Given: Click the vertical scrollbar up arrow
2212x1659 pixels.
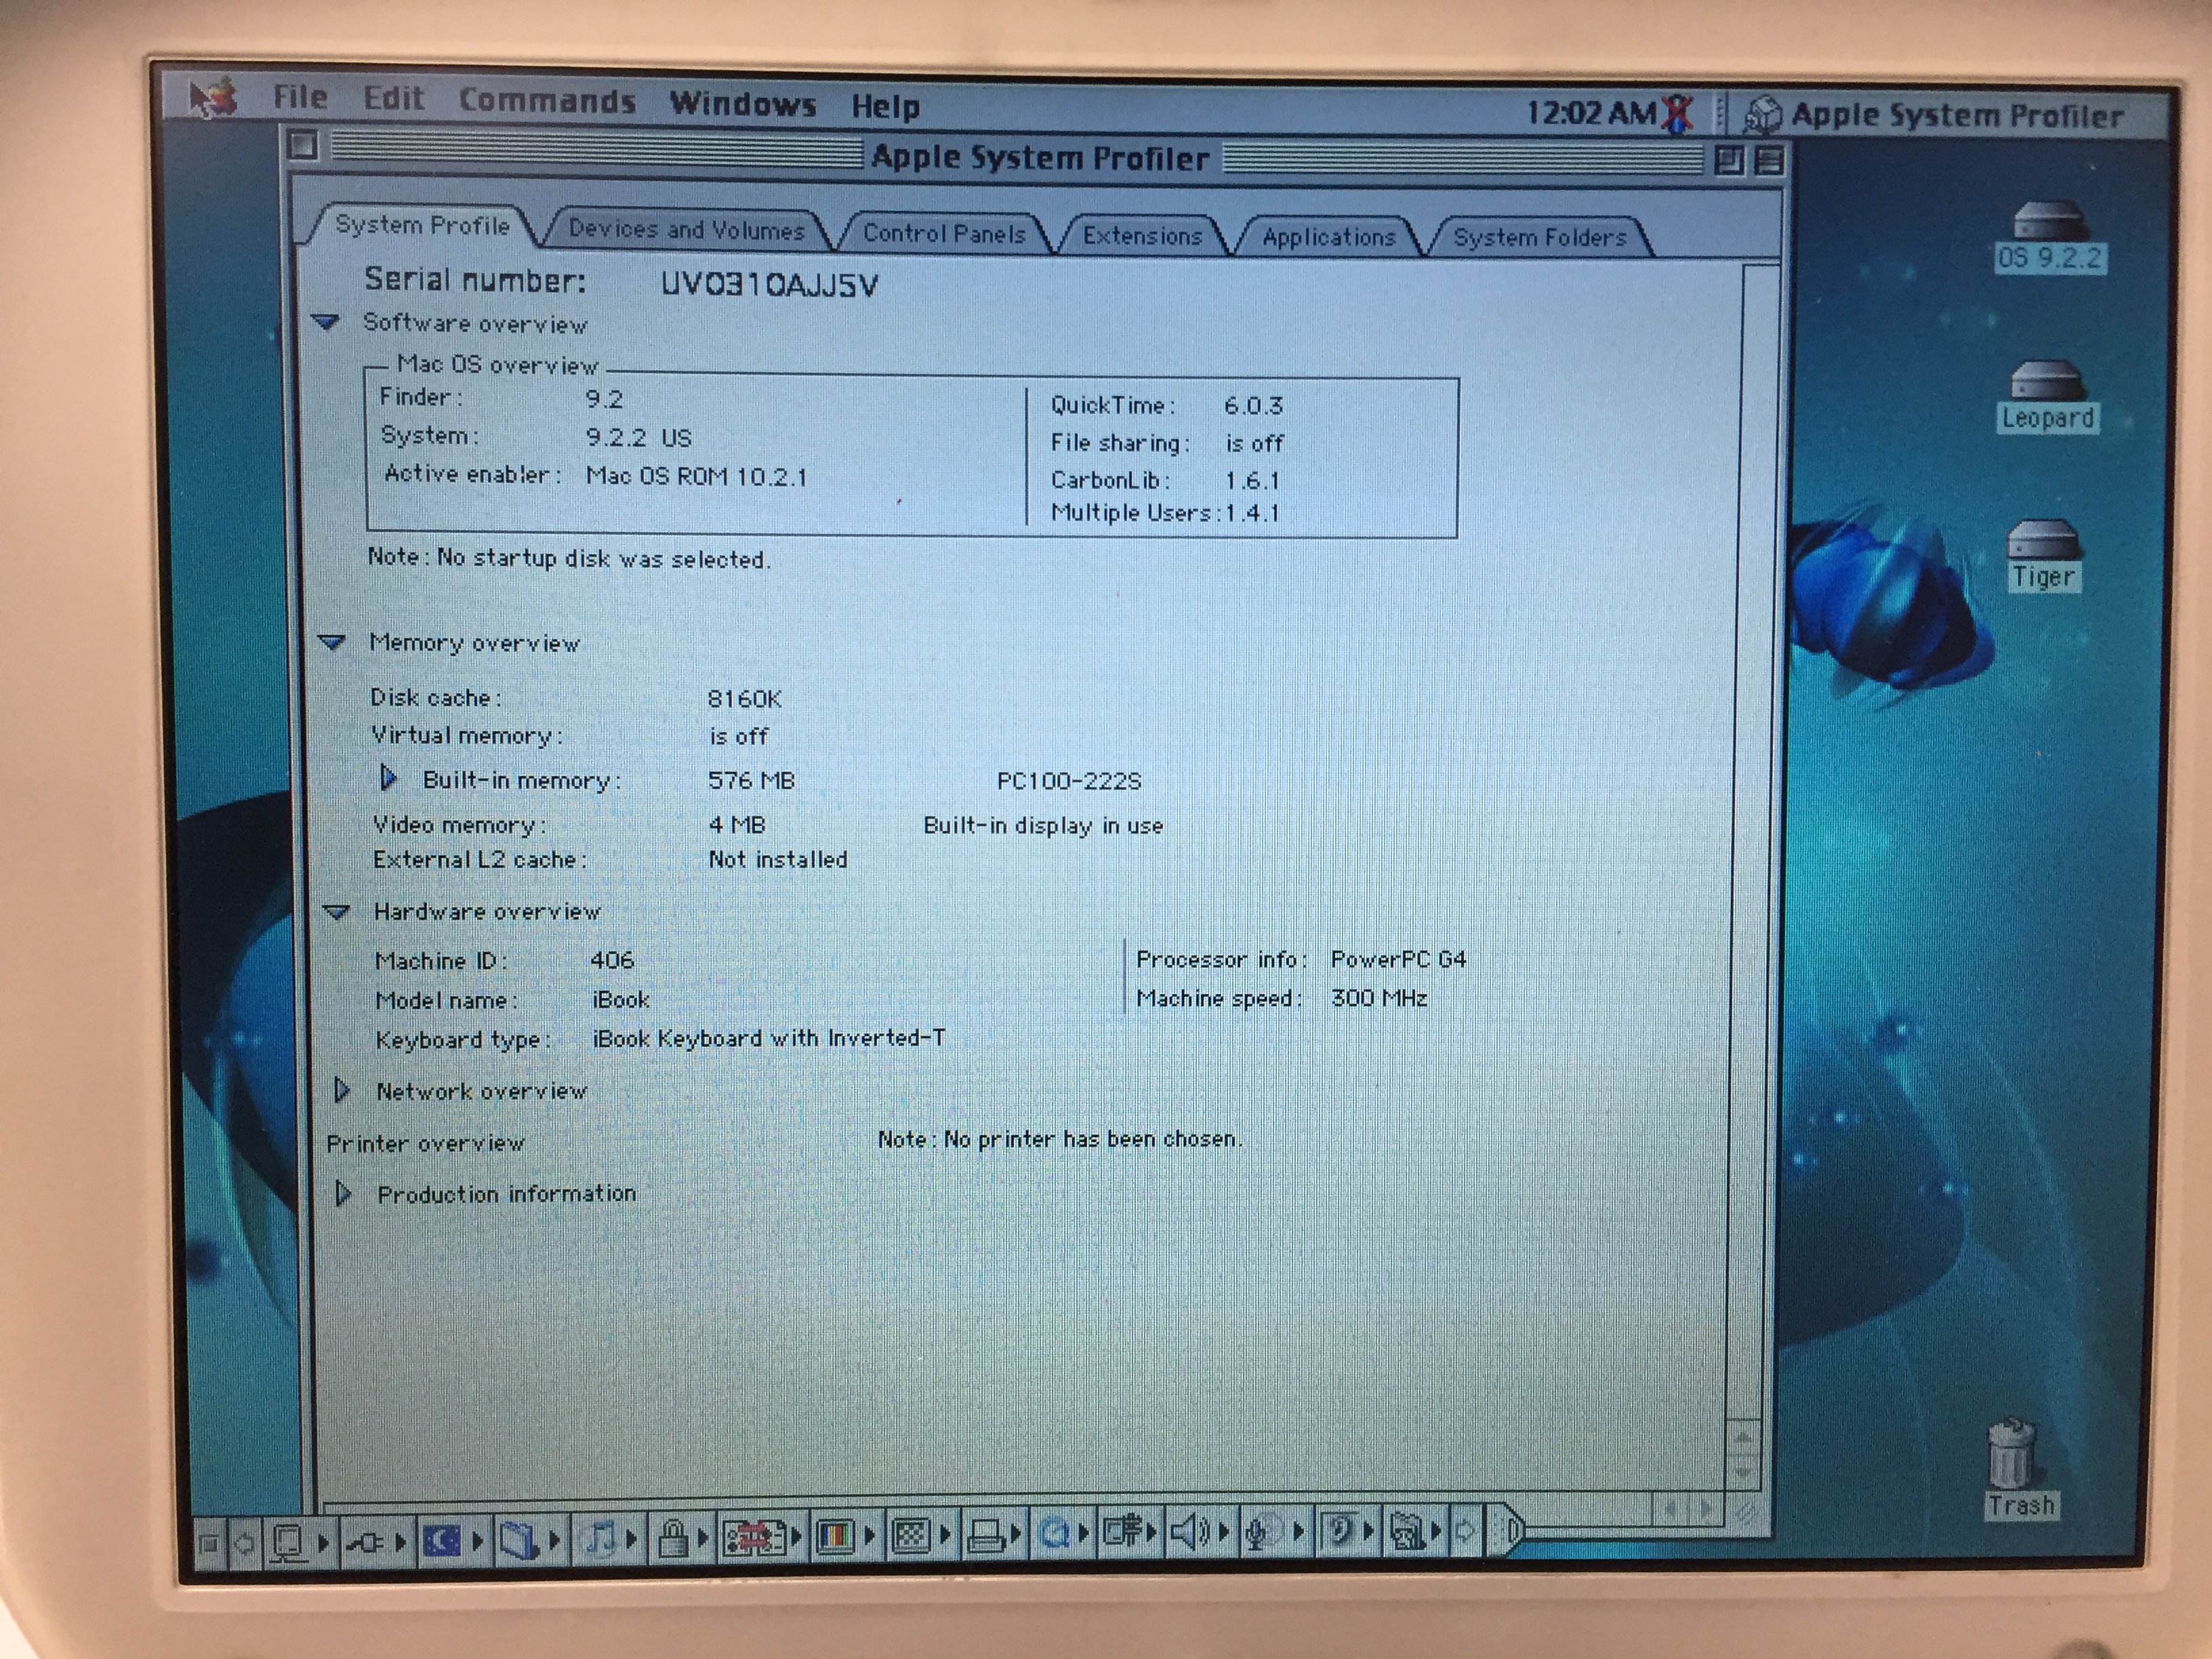Looking at the screenshot, I should point(1744,1437).
